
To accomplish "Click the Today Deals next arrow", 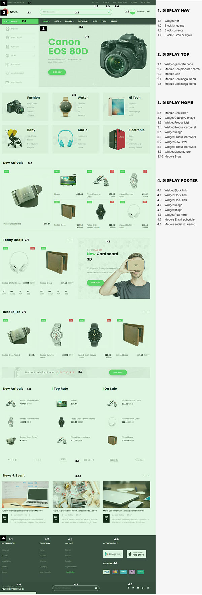I will [x=72, y=240].
